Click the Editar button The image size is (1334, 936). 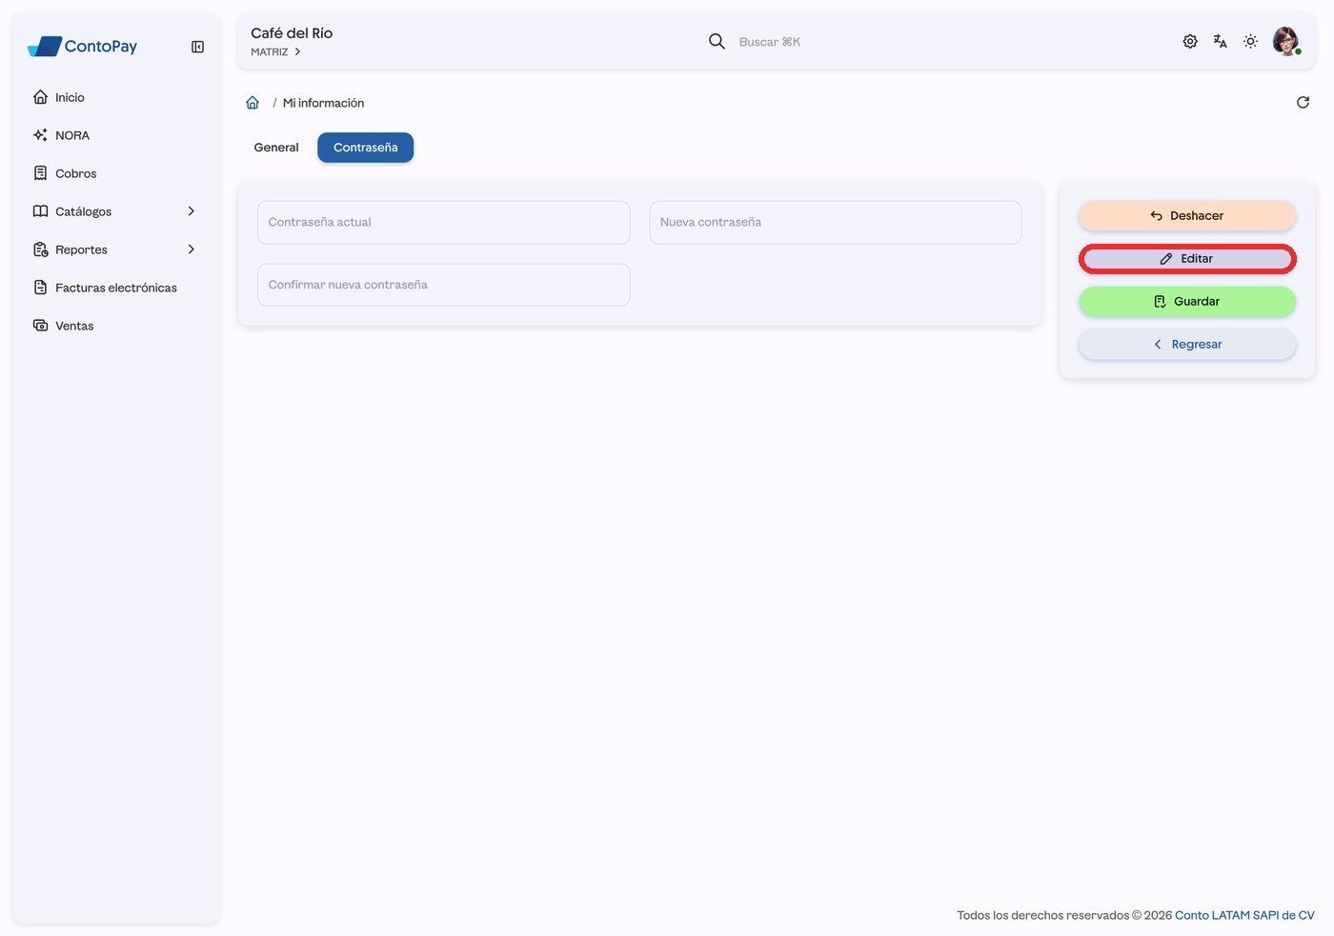click(1187, 259)
